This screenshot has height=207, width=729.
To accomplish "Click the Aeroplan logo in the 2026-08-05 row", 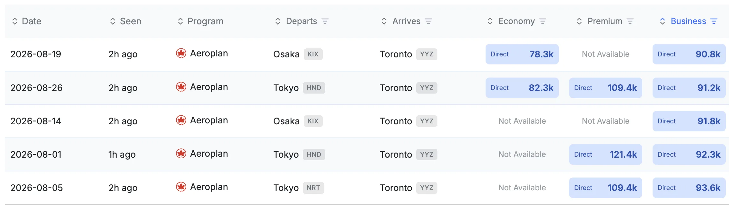I will tap(181, 187).
